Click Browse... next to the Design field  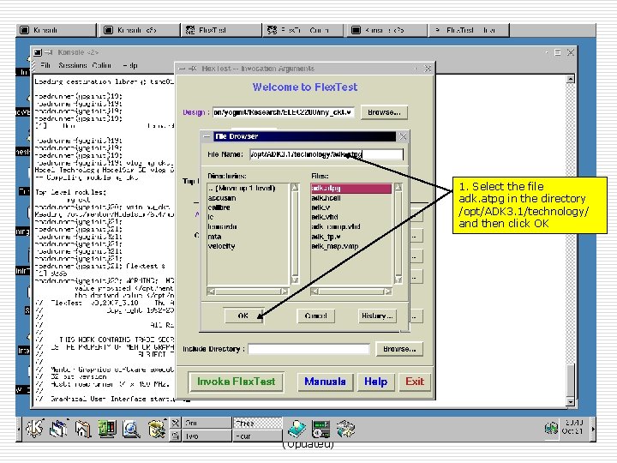384,112
